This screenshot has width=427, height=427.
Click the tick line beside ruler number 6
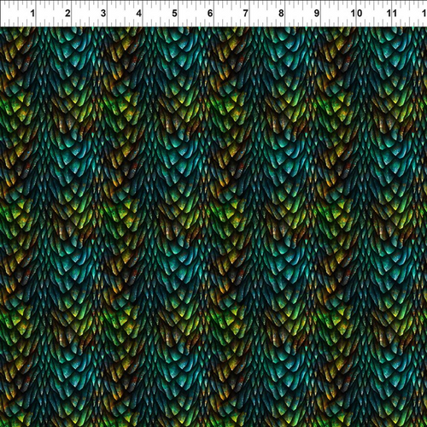point(214,14)
